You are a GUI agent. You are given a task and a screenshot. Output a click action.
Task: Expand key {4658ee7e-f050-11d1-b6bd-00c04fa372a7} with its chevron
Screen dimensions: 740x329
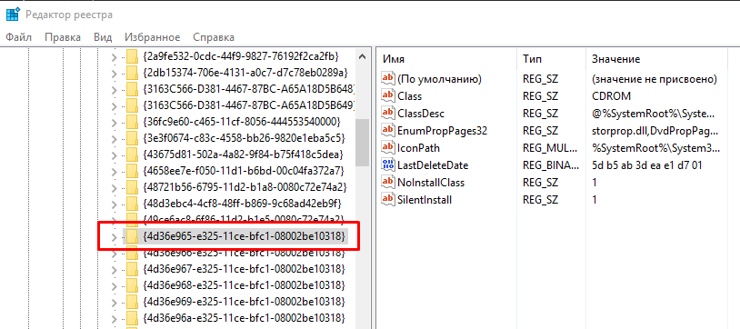pos(114,172)
